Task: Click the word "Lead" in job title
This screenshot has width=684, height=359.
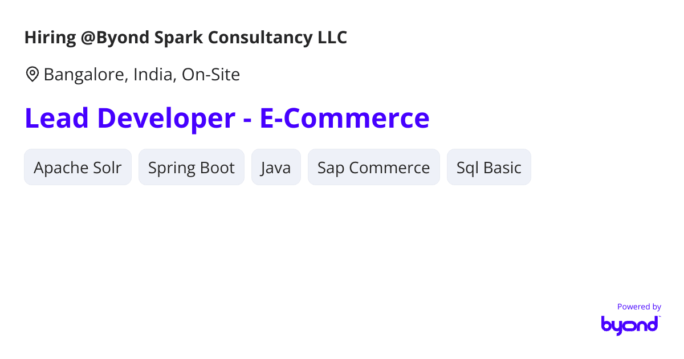Action: pyautogui.click(x=56, y=118)
